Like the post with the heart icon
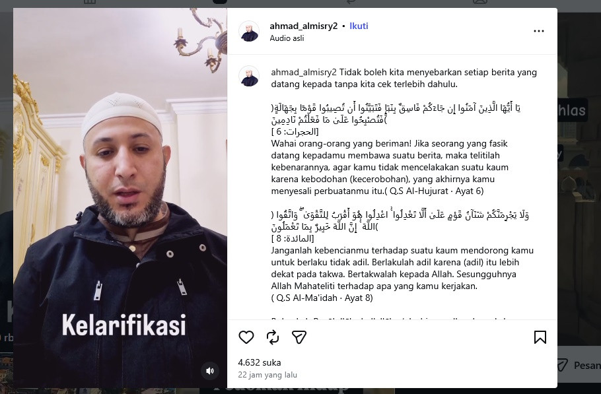This screenshot has height=394, width=601. pyautogui.click(x=246, y=337)
